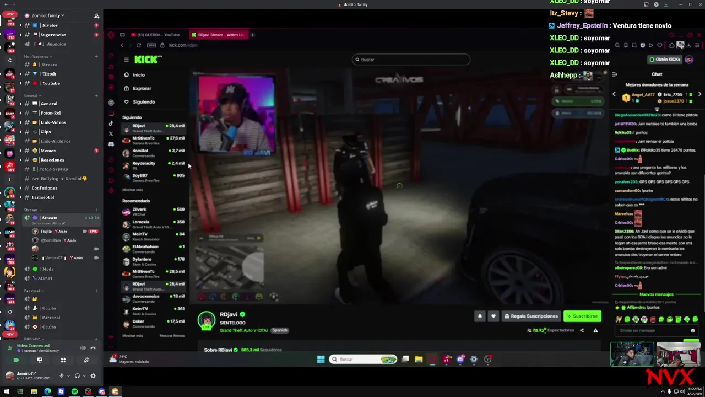
Task: Open the Discord activities launcher
Action: pyautogui.click(x=63, y=360)
